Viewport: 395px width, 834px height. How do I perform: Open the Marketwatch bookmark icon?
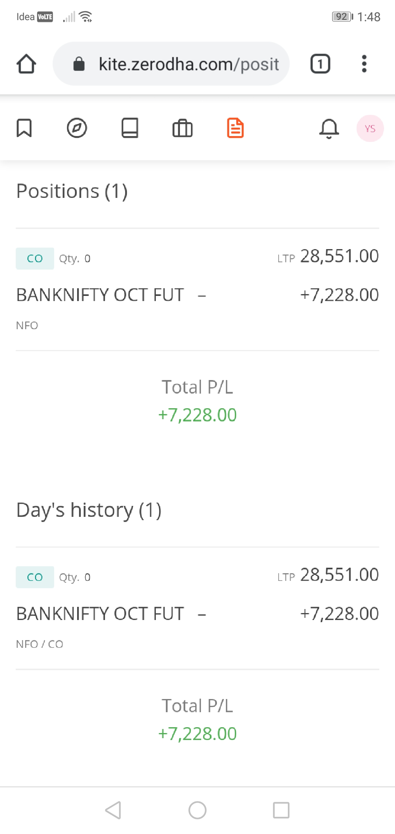(x=24, y=128)
